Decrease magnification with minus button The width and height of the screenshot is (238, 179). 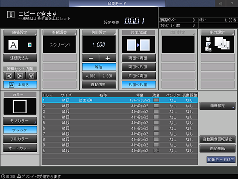click(x=91, y=58)
